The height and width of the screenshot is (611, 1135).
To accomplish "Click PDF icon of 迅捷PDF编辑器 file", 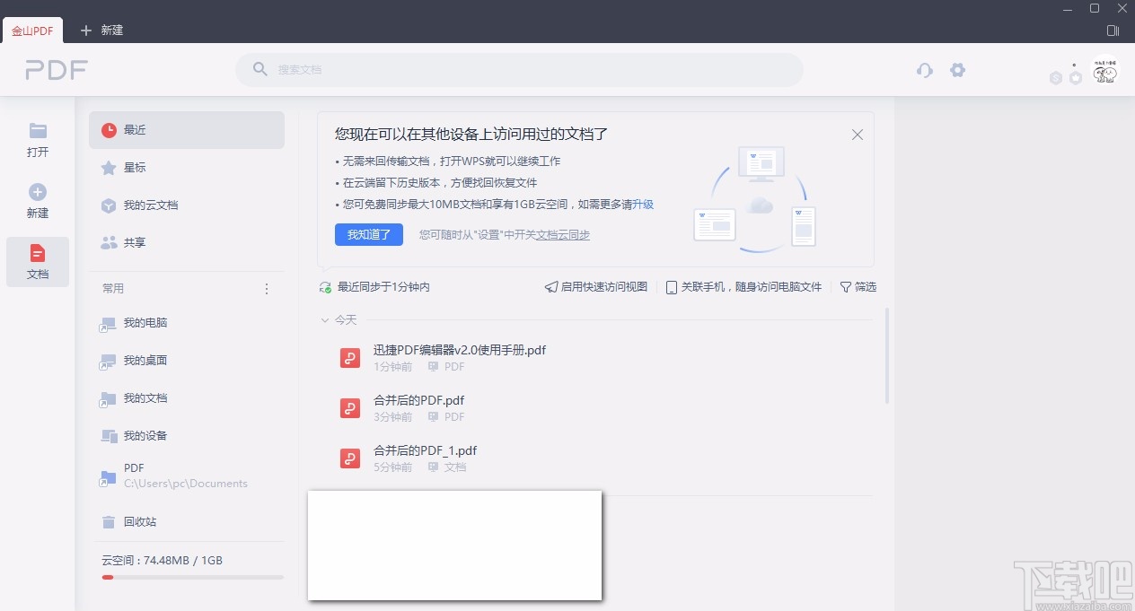I will pyautogui.click(x=350, y=358).
